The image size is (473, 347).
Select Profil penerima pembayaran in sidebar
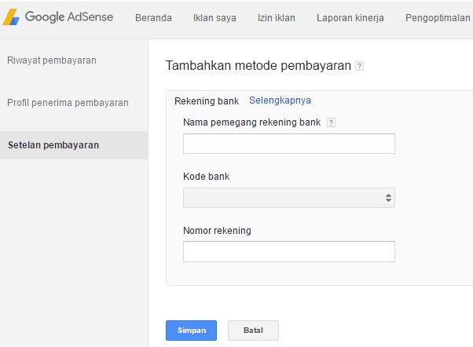[68, 103]
